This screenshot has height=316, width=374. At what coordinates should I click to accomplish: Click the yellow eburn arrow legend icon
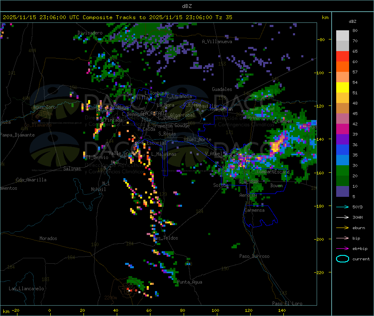coord(342,228)
